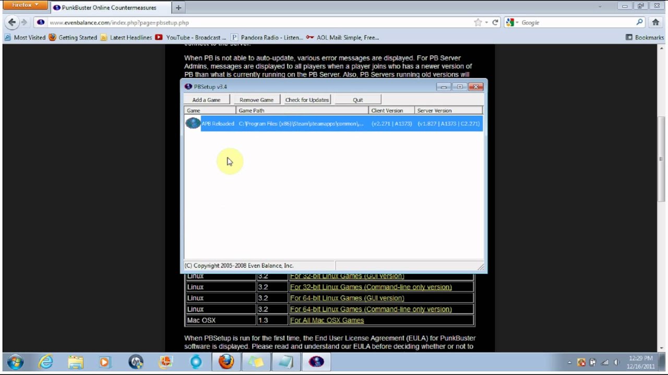This screenshot has width=668, height=375.
Task: Click inside the Google search box
Action: [x=577, y=22]
